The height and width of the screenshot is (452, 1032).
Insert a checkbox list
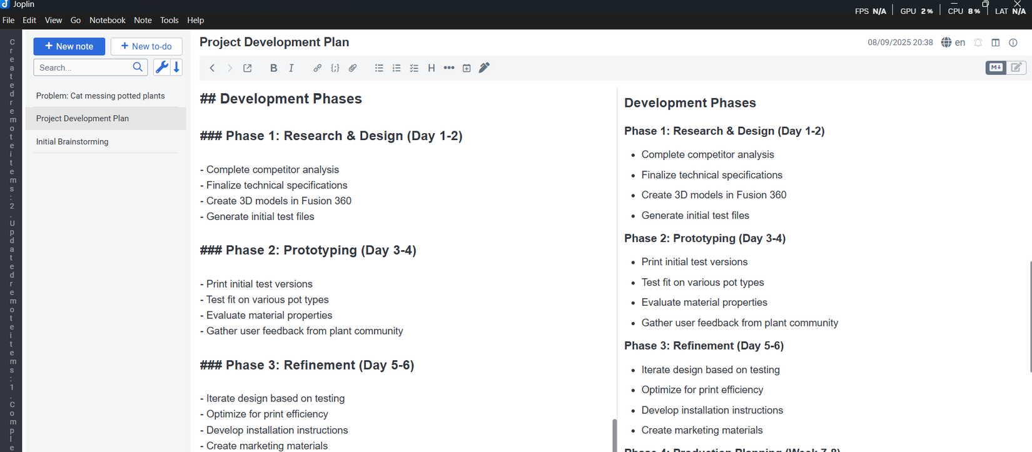coord(414,68)
